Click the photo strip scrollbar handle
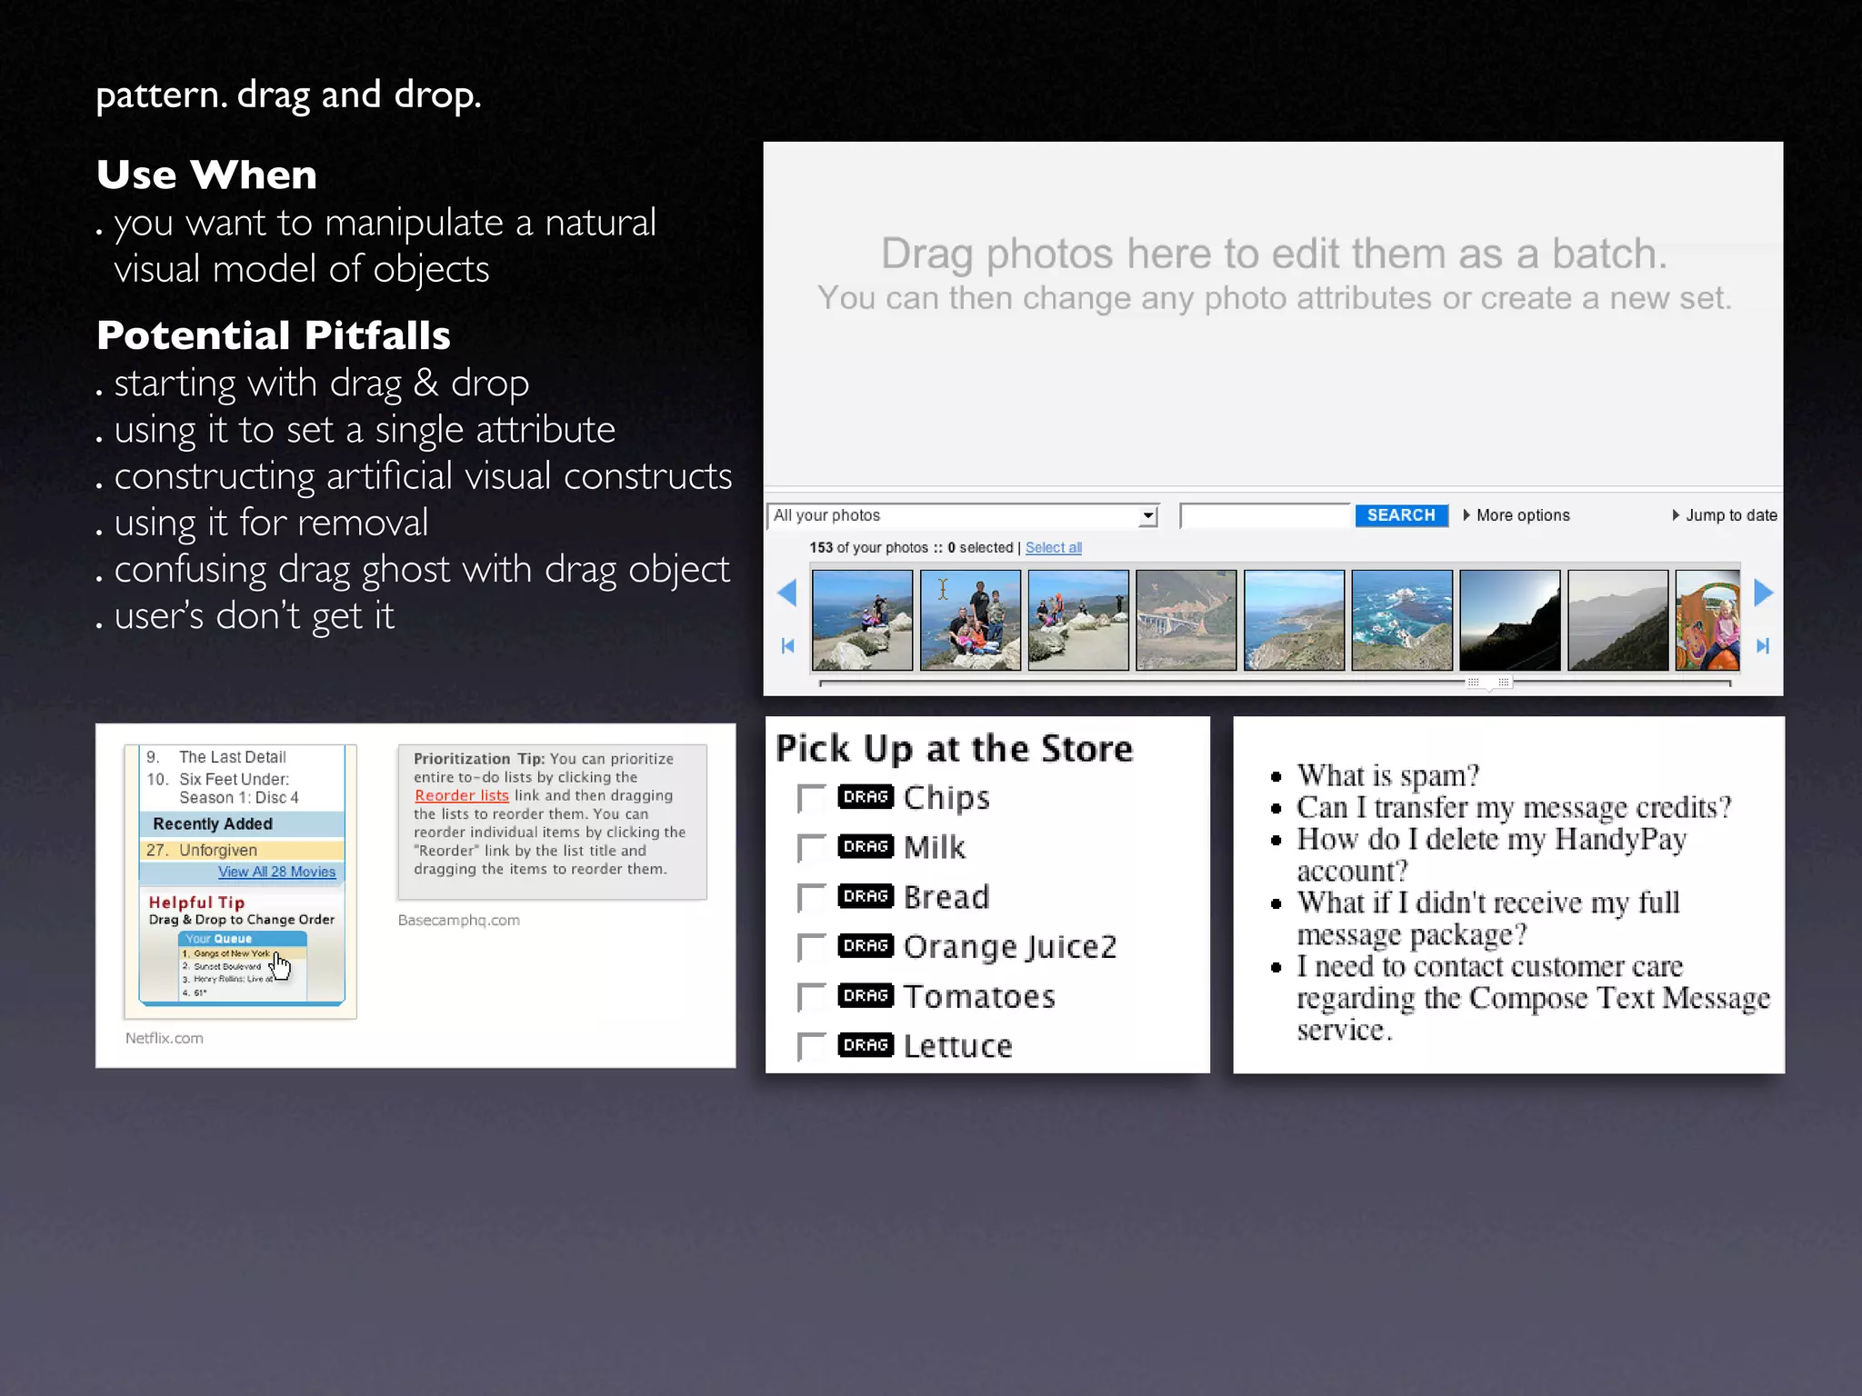 (x=1488, y=683)
